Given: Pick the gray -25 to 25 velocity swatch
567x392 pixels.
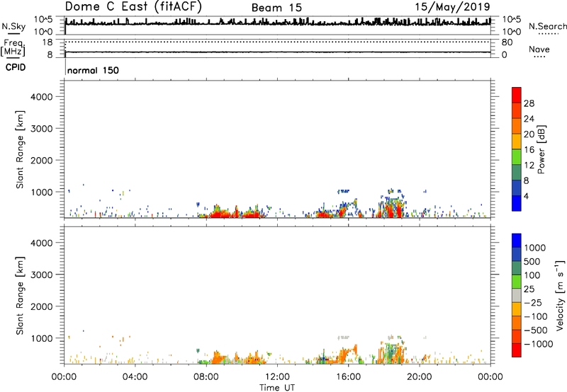Looking at the screenshot, I should (x=517, y=296).
